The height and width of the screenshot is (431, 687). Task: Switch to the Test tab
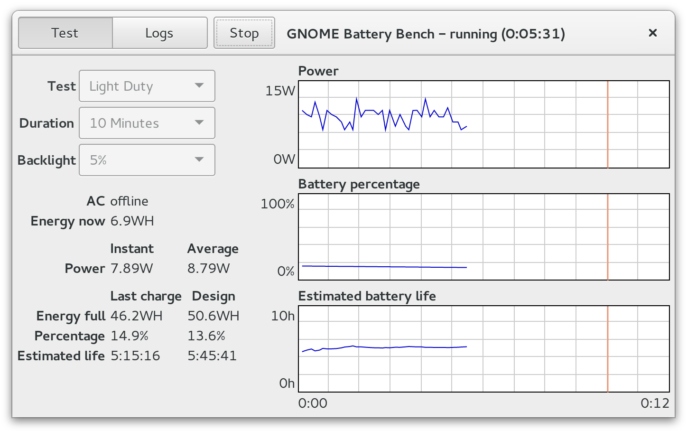(x=65, y=33)
